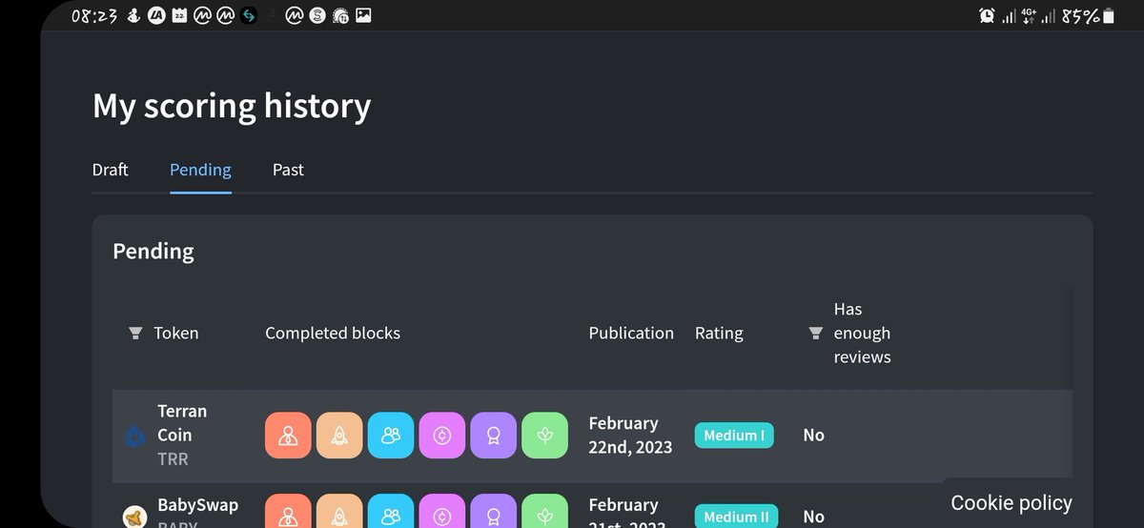Screen dimensions: 1144x528
Task: Click Terran Coin's orange person block icon
Action: [288, 436]
